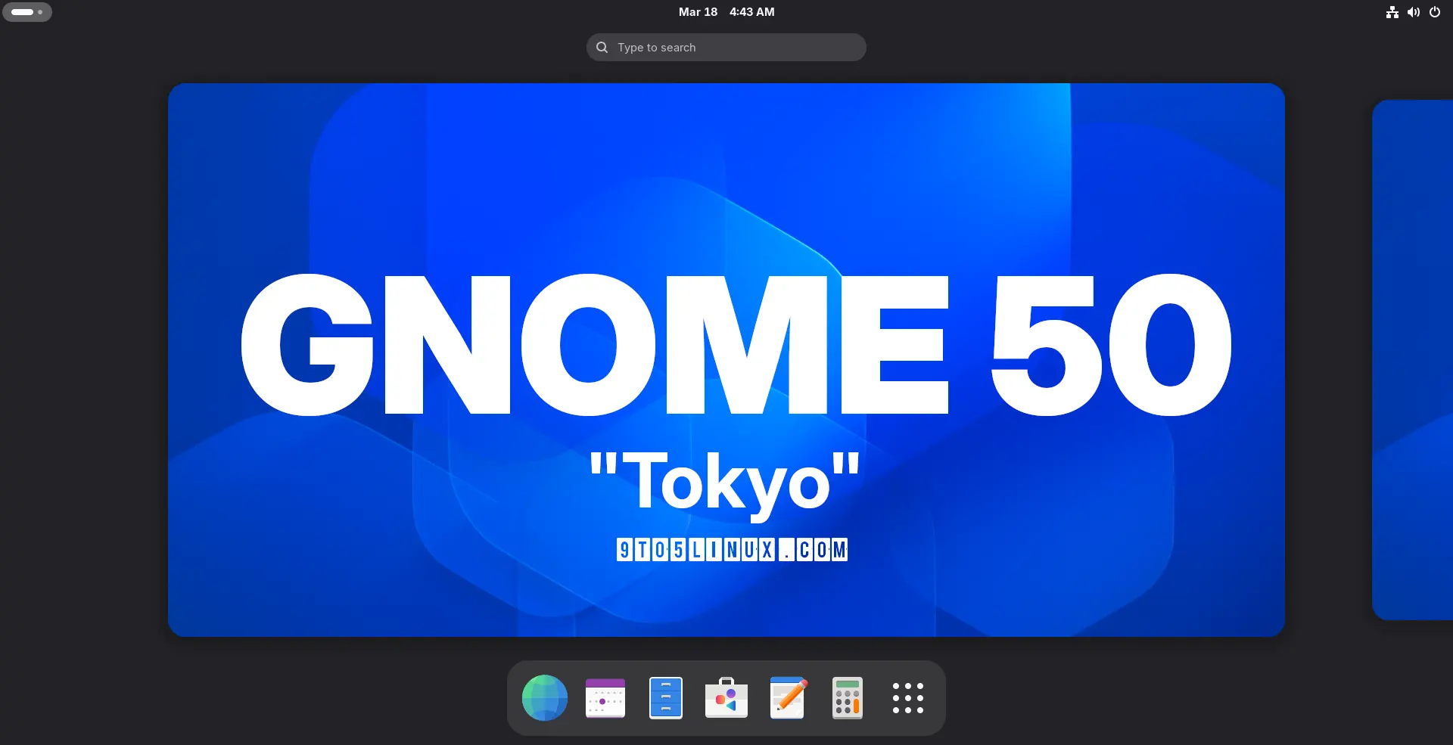Open the Web browser from the dock
1453x745 pixels.
543,697
